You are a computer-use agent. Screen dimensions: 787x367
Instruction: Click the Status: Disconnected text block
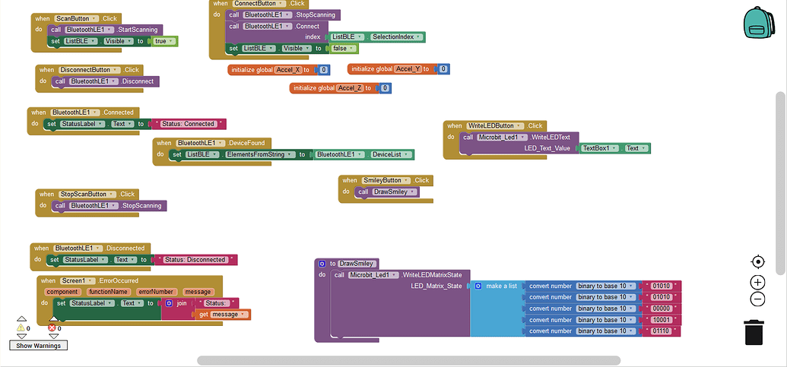pos(196,260)
